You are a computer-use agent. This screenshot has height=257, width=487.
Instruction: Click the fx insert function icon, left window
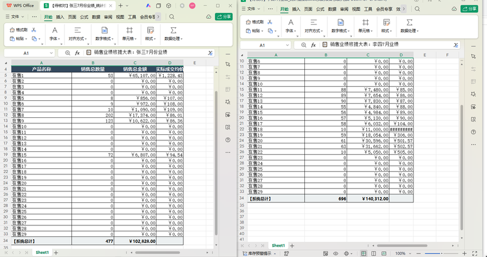click(x=77, y=53)
